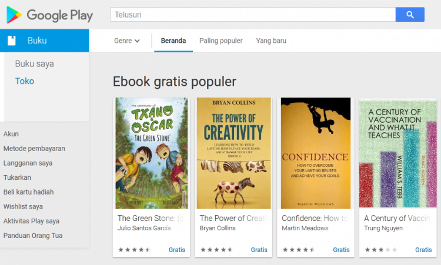Open Buku saya in sidebar

click(34, 64)
